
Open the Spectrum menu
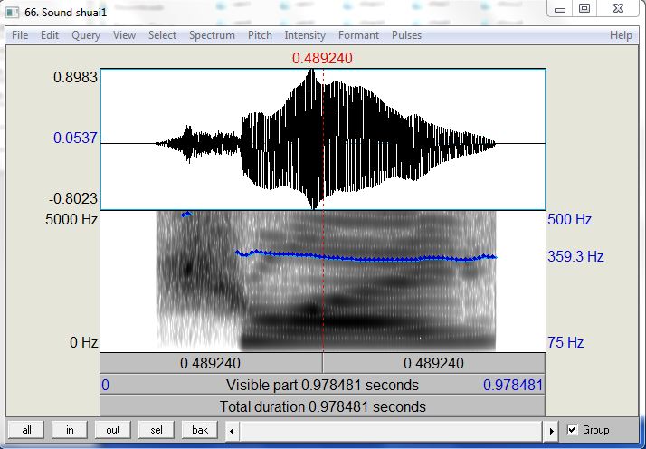[x=212, y=35]
